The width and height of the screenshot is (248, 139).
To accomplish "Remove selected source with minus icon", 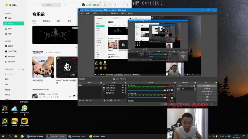I will click(x=108, y=101).
